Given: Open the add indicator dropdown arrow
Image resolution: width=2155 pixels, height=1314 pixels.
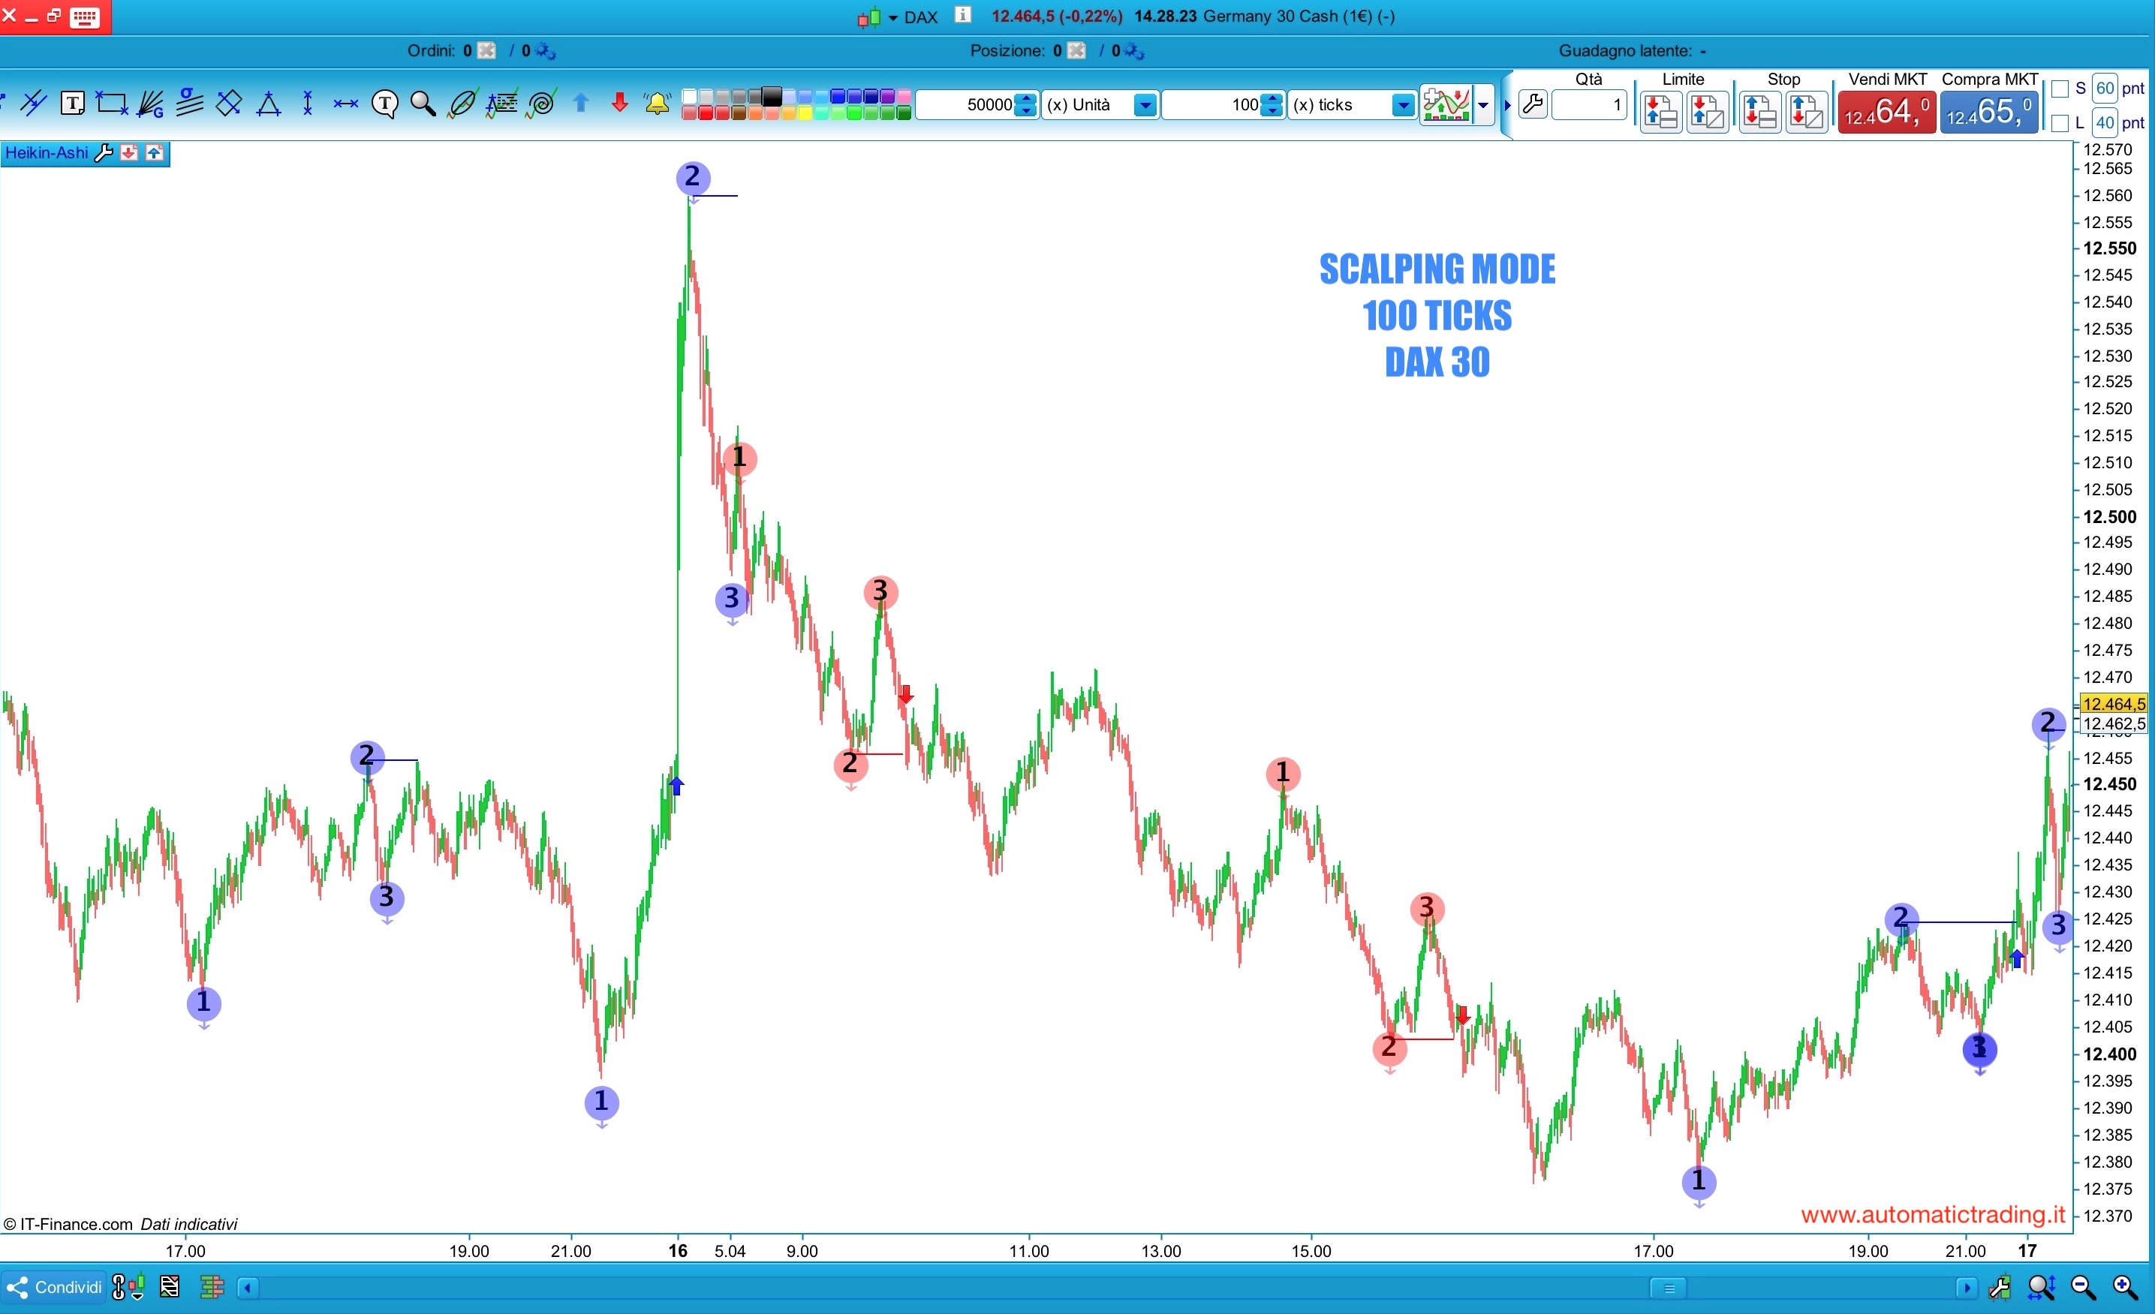Looking at the screenshot, I should click(1483, 106).
